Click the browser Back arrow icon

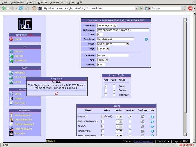point(4,8)
